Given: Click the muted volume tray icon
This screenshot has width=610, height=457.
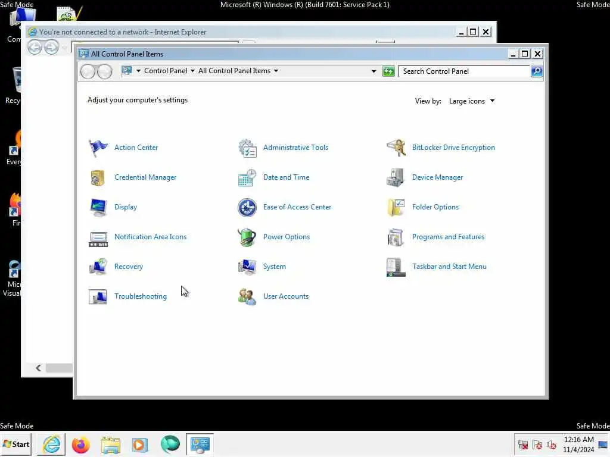Looking at the screenshot, I should 551,445.
